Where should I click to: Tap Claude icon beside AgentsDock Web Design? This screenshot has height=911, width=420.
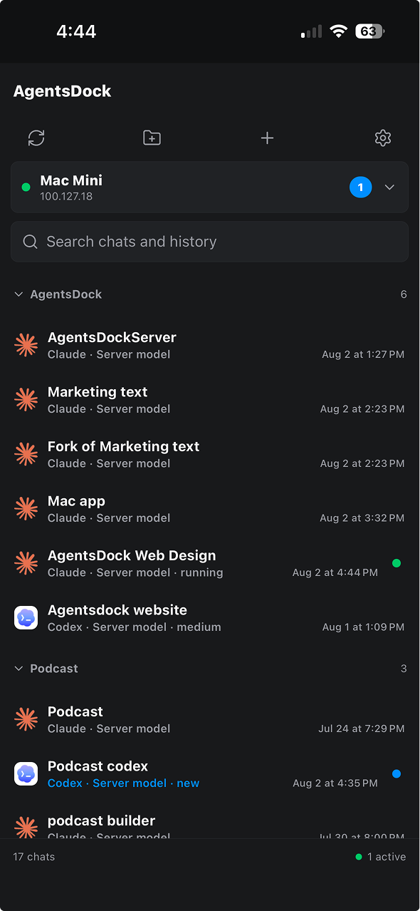point(26,563)
